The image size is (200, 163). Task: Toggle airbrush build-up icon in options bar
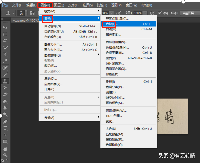(x=152, y=13)
